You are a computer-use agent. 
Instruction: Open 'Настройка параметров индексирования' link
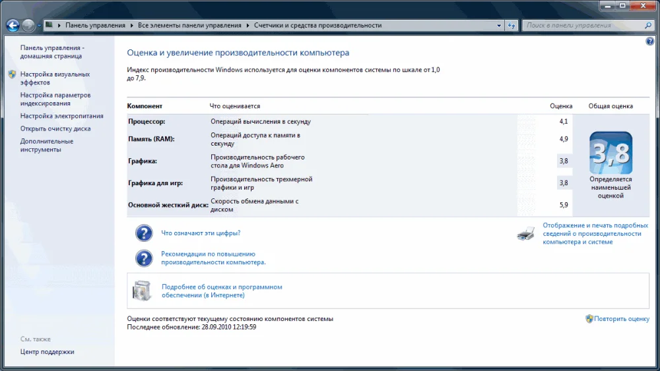[x=55, y=99]
